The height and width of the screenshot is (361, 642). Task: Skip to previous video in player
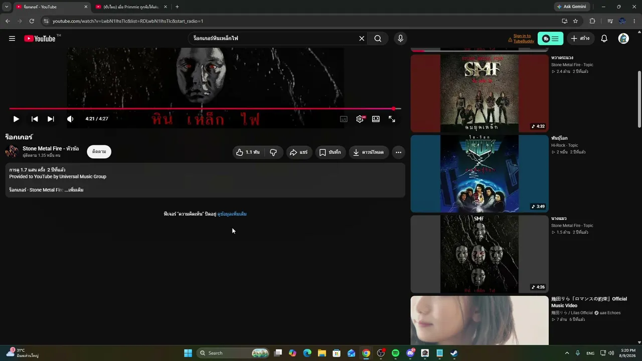[x=35, y=119]
